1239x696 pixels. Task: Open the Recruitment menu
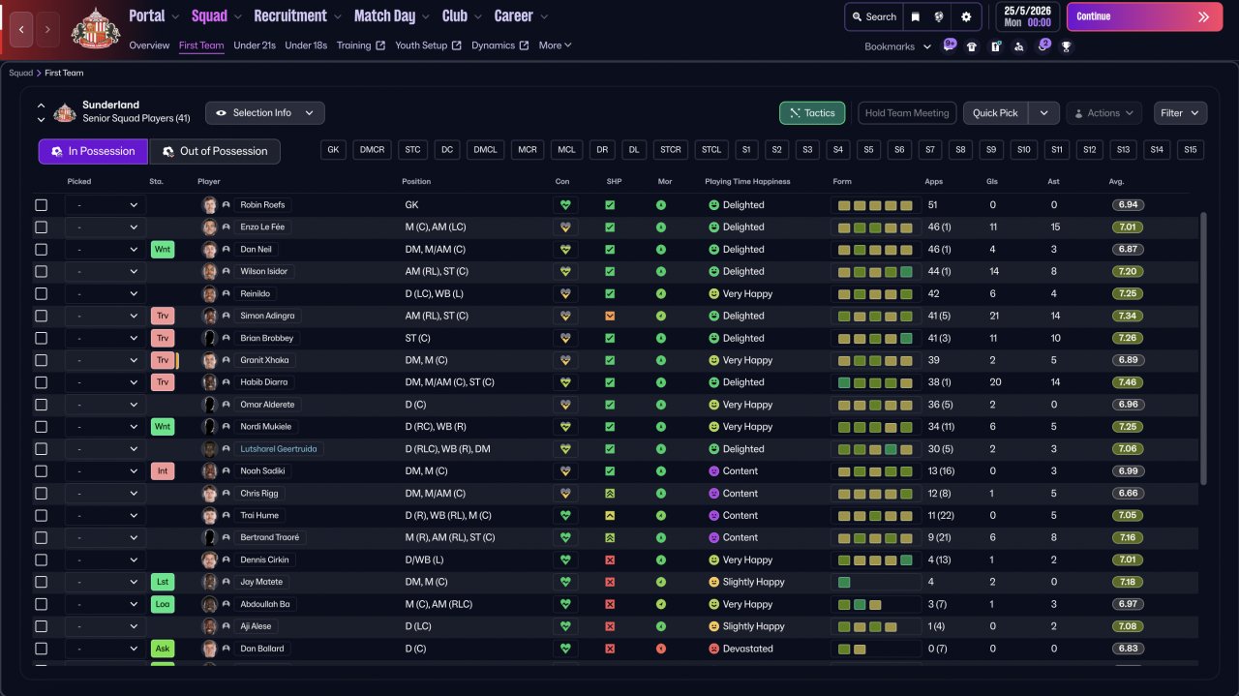[297, 16]
